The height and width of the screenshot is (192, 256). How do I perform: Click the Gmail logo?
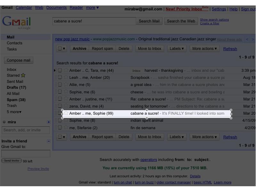pos(16,22)
